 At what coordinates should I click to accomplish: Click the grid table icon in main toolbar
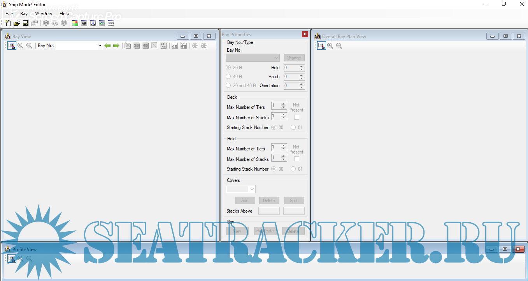(111, 23)
